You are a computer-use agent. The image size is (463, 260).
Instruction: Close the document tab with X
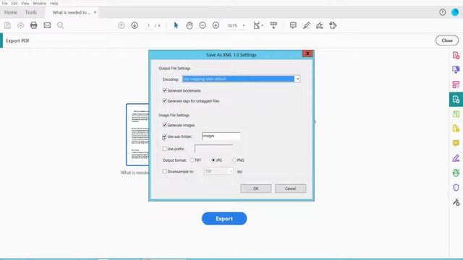pyautogui.click(x=95, y=12)
